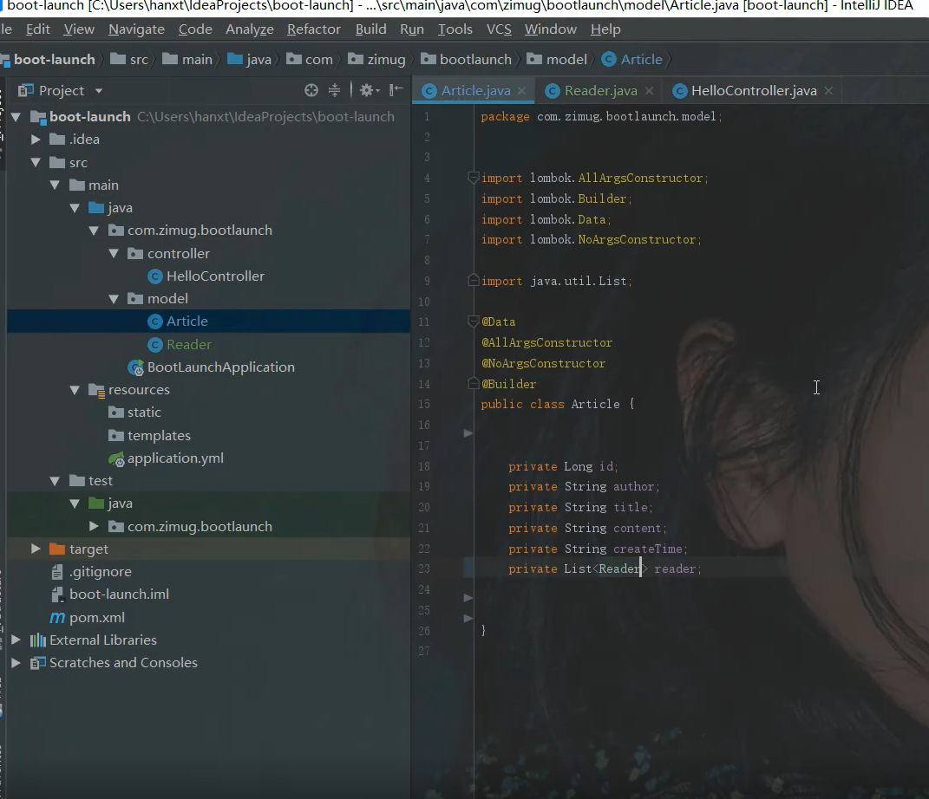Hide the Project tool window
The height and width of the screenshot is (799, 929).
396,90
